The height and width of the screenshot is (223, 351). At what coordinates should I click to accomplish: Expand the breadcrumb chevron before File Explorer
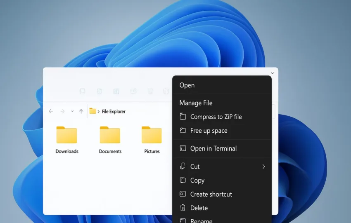pyautogui.click(x=98, y=111)
